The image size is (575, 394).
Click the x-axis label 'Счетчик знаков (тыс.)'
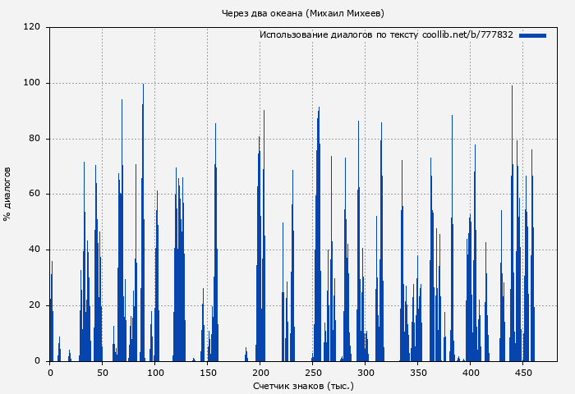tap(303, 385)
